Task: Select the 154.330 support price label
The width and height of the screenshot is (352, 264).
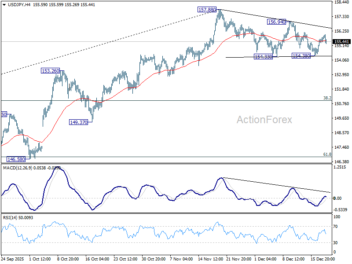Action: [263, 57]
